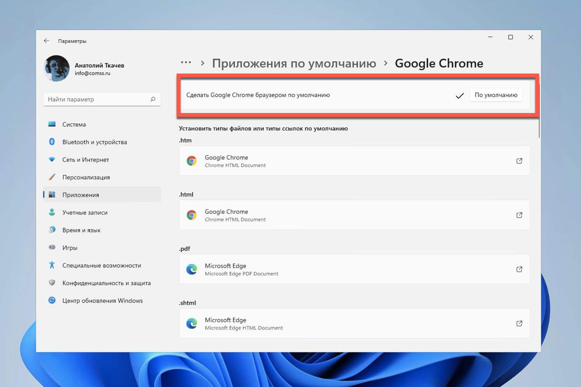Open Персонализация settings
The image size is (581, 387).
102,177
